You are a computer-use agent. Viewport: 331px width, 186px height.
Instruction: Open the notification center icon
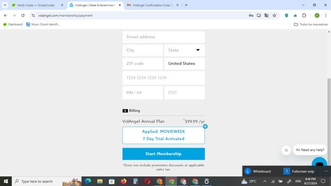click(x=323, y=181)
